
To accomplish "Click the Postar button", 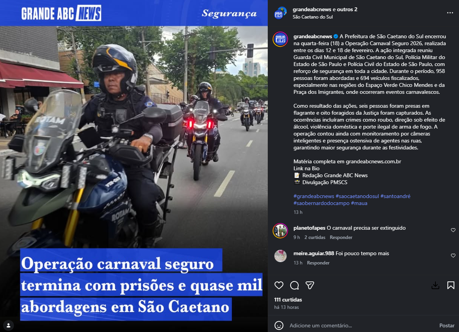I will coord(447,325).
